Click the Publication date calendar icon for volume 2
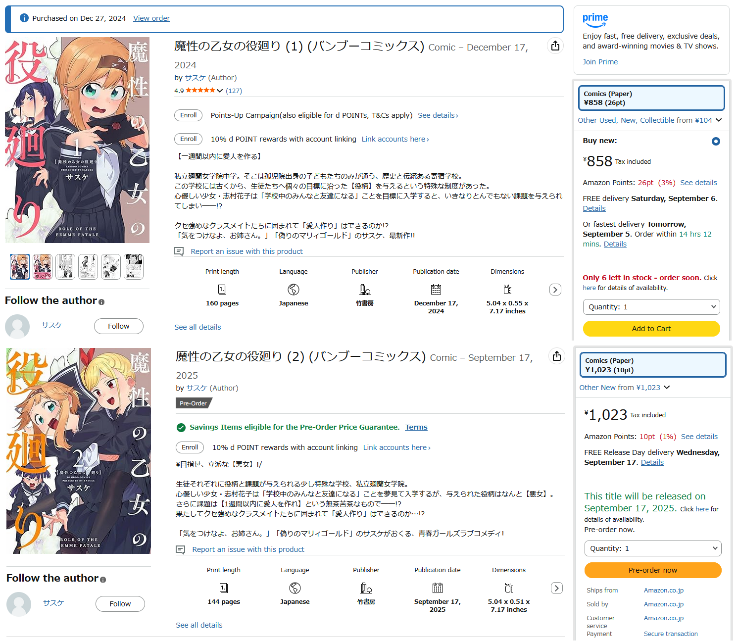 tap(438, 588)
